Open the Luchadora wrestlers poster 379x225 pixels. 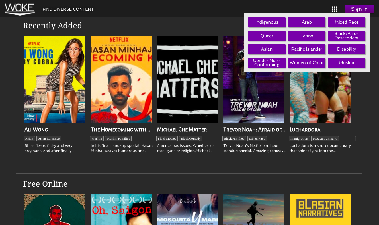320,97
